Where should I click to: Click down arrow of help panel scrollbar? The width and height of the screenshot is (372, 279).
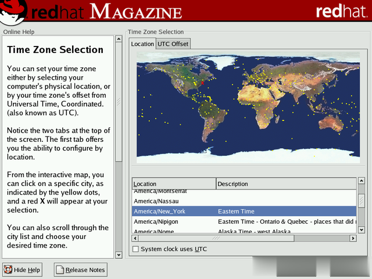[x=119, y=255]
